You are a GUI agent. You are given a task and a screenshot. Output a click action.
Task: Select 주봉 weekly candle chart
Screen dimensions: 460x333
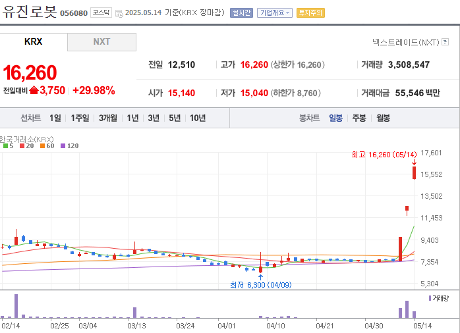[359, 118]
